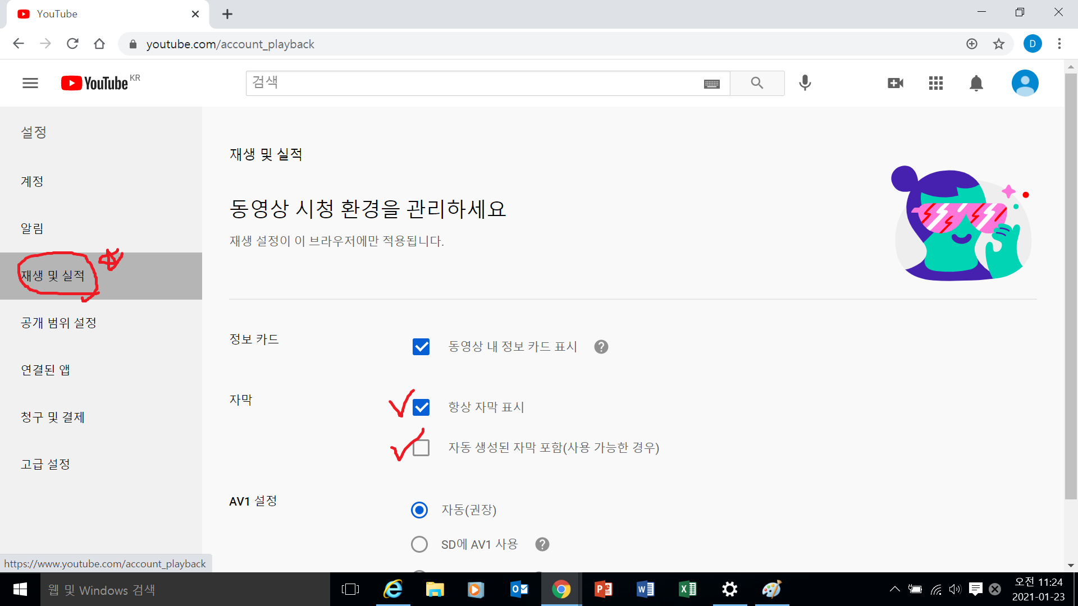The image size is (1078, 606).
Task: Open 고급 설정 in settings sidebar
Action: (45, 465)
